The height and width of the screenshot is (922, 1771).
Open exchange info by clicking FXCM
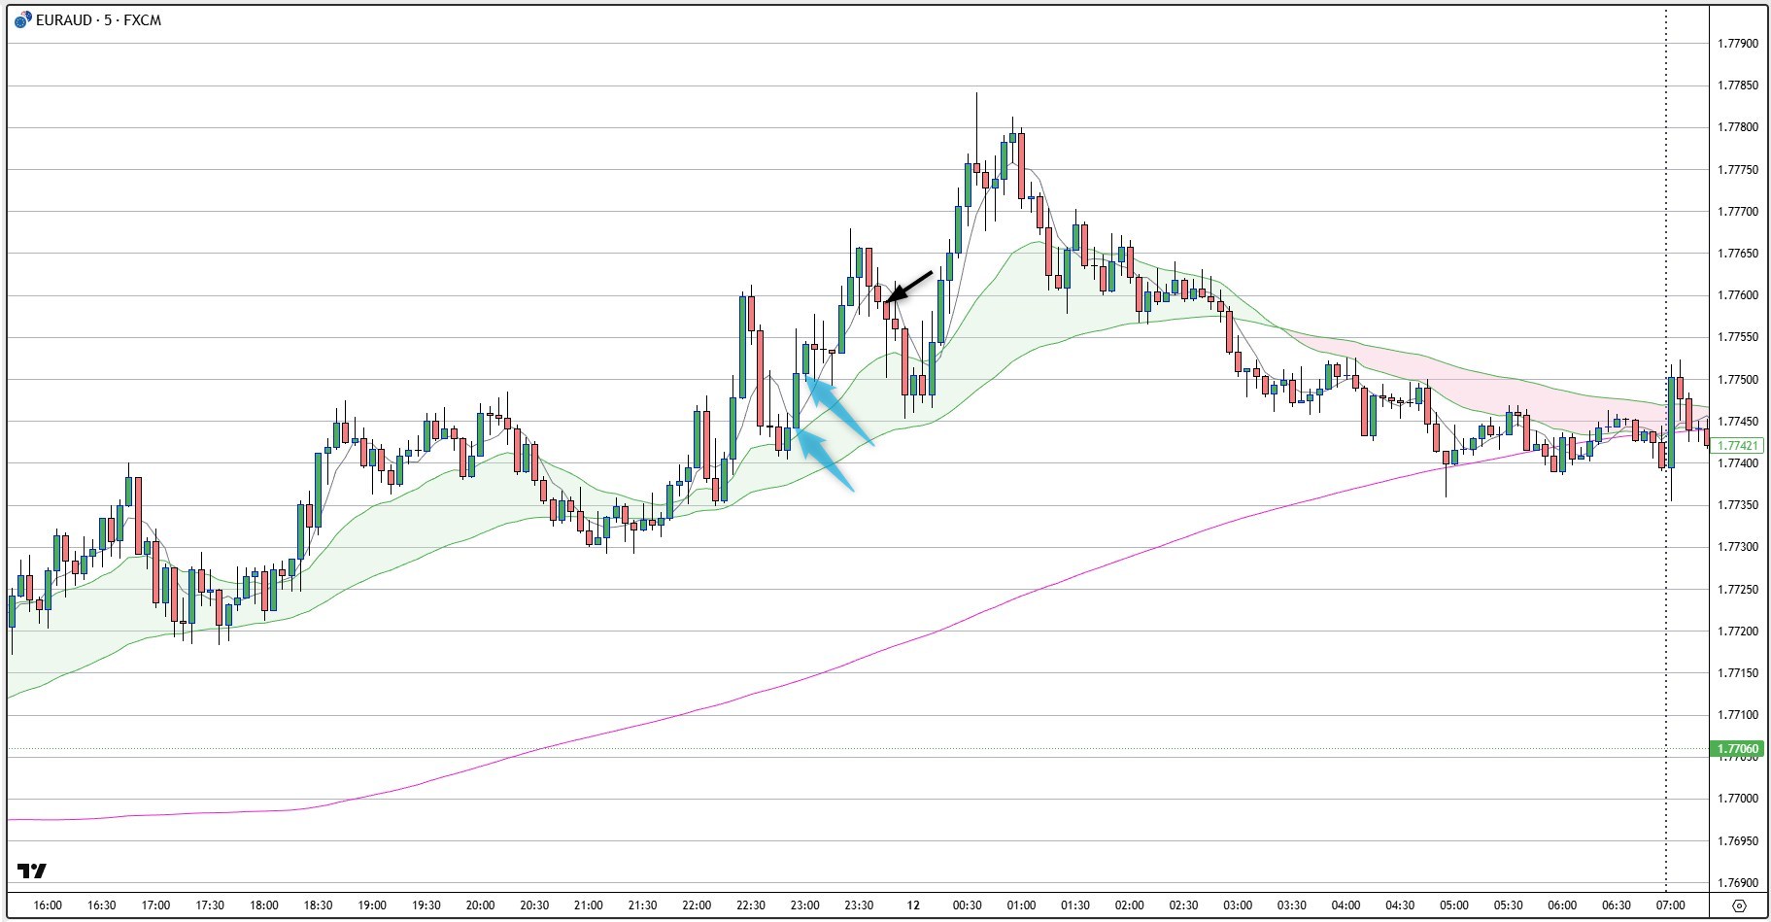click(142, 18)
